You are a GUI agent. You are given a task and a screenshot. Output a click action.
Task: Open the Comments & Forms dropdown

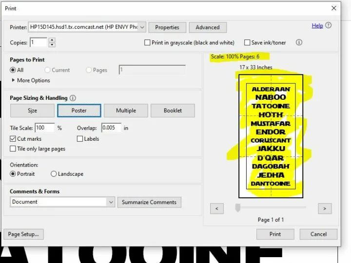pyautogui.click(x=111, y=202)
